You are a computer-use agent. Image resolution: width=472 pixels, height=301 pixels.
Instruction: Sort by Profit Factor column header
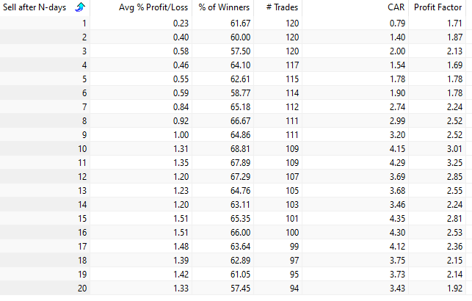[437, 7]
